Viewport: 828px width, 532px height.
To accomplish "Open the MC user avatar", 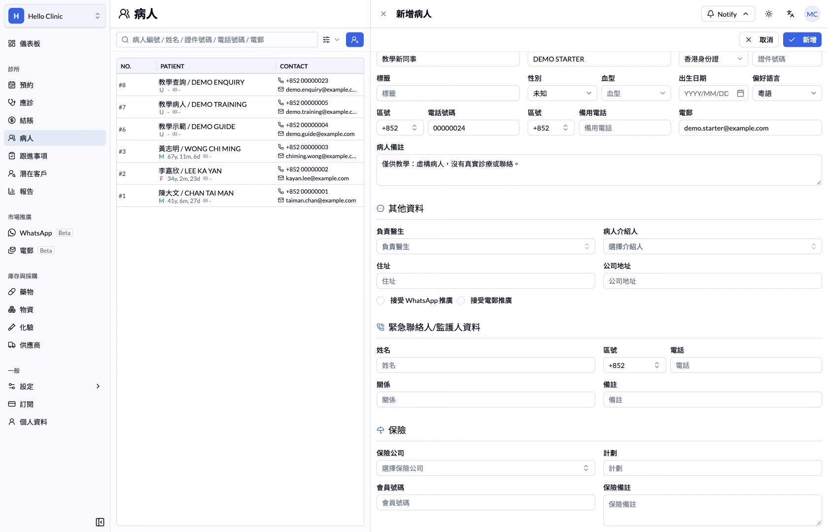I will point(812,14).
